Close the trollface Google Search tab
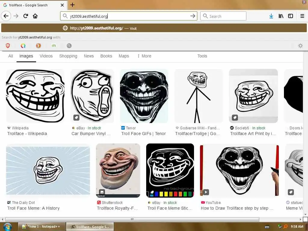308x231 pixels. tap(62, 5)
